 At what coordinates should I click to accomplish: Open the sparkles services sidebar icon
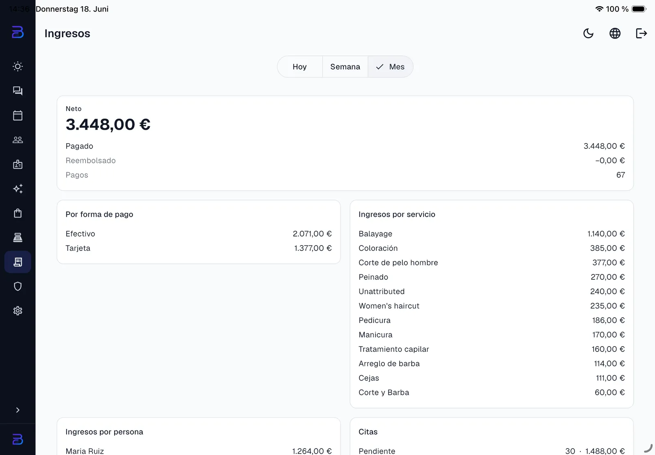[18, 189]
